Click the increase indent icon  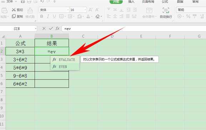pyautogui.click(x=135, y=10)
